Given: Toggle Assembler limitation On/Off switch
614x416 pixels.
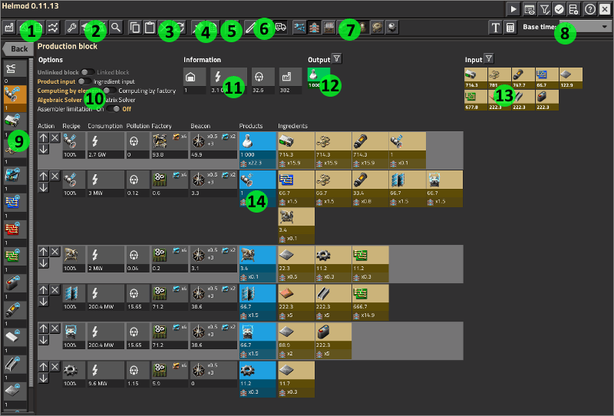Looking at the screenshot, I should click(112, 109).
